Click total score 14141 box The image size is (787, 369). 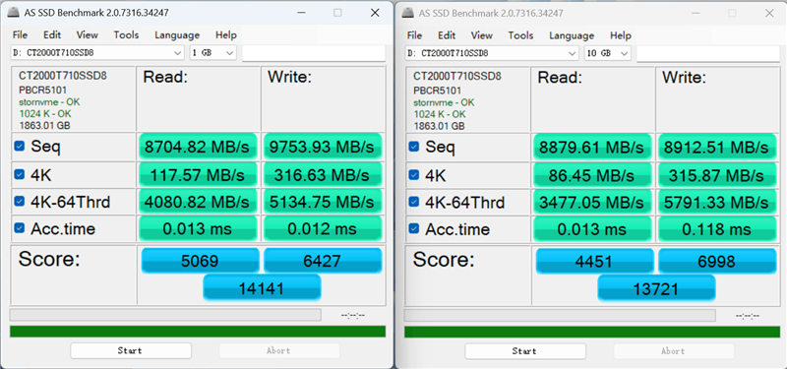pyautogui.click(x=262, y=288)
